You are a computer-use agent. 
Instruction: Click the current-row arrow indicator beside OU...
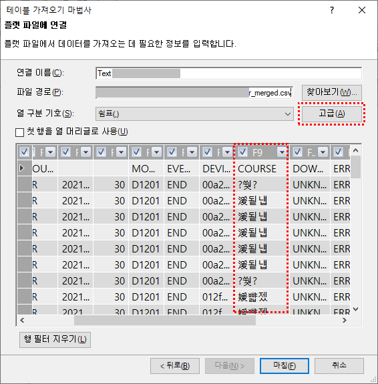22,168
